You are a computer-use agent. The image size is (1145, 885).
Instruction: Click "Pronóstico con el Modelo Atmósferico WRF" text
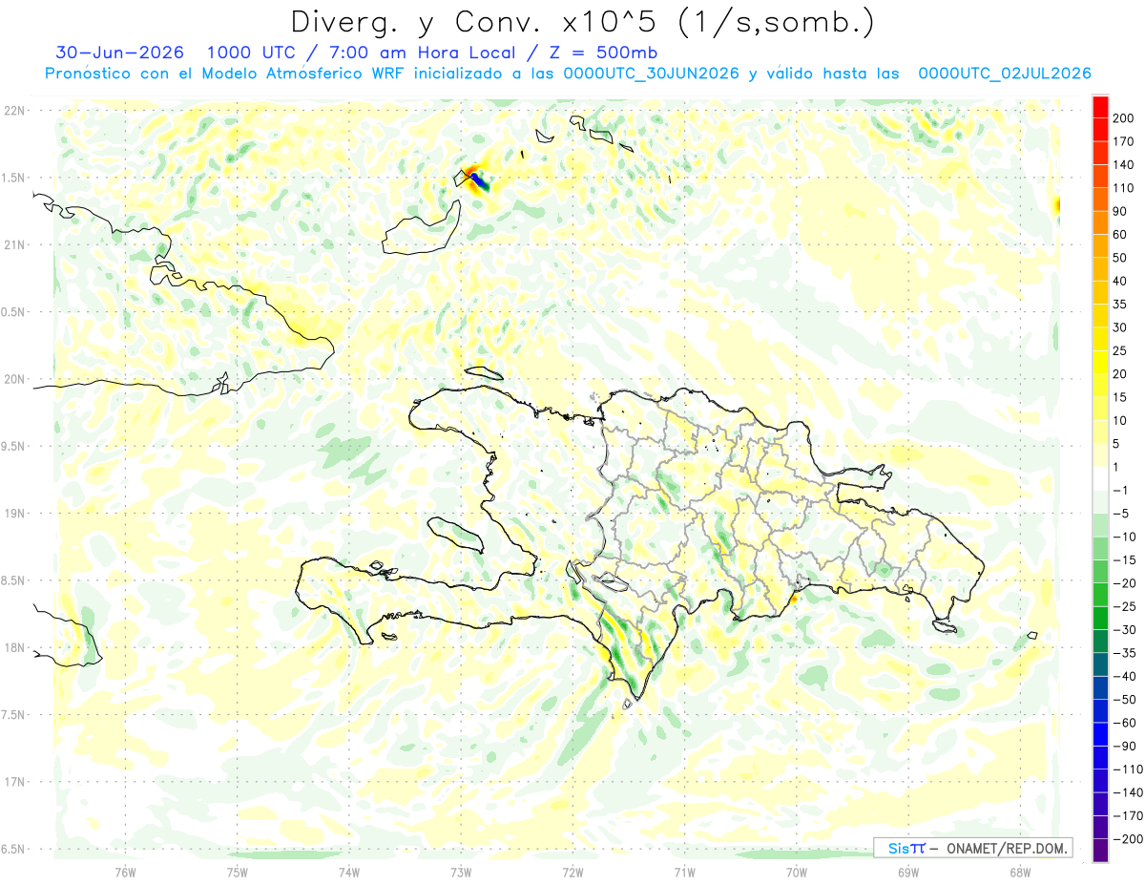pos(227,74)
